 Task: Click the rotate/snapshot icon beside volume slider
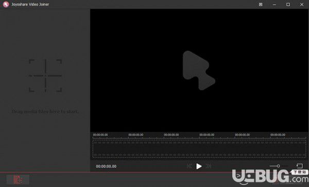(300, 166)
